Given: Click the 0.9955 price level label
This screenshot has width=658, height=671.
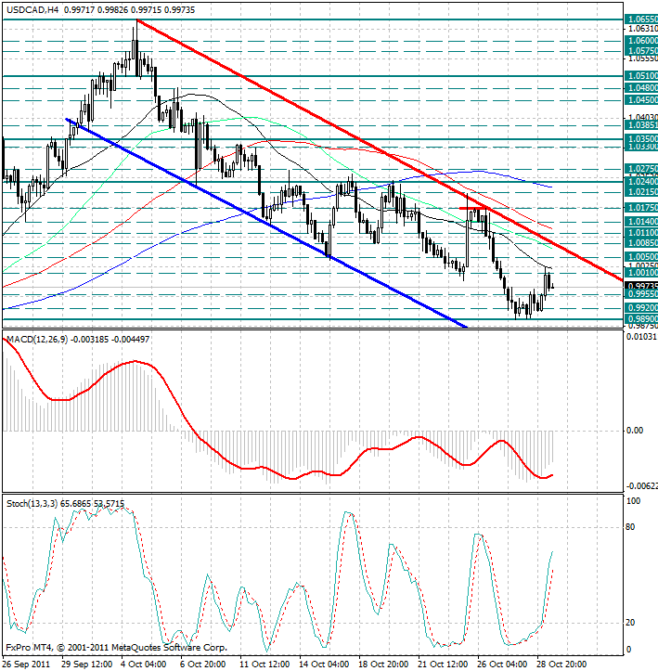Looking at the screenshot, I should point(641,294).
